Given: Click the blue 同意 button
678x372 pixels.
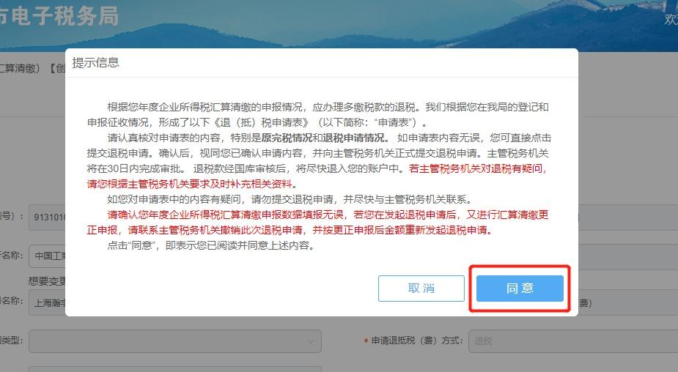Looking at the screenshot, I should click(x=520, y=289).
